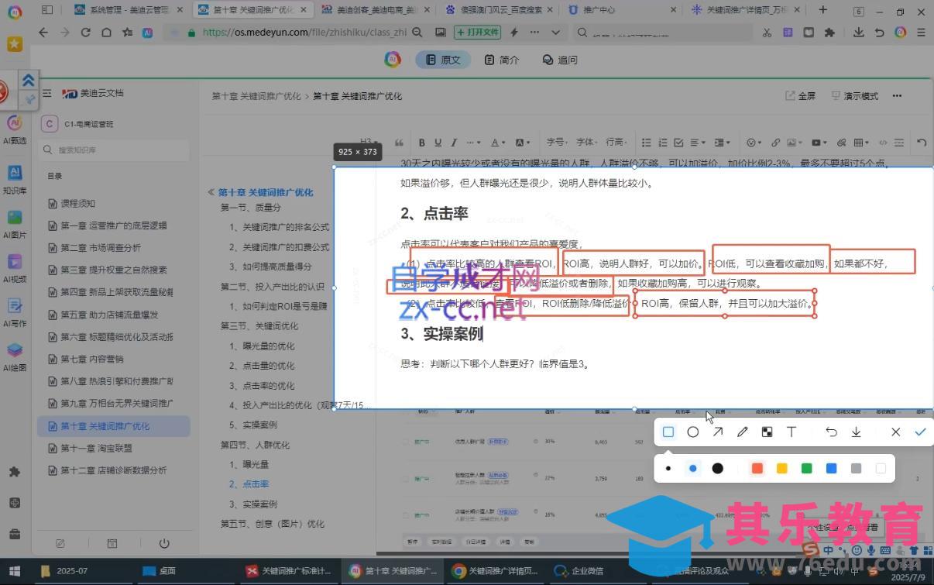Toggle underline formatting
This screenshot has height=585, width=934.
coord(439,142)
